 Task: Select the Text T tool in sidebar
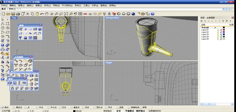(3, 71)
